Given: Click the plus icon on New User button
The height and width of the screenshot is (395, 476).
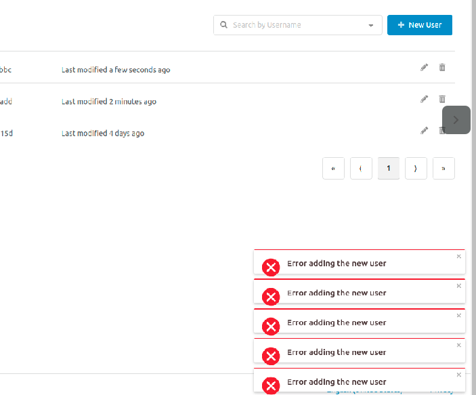Looking at the screenshot, I should [x=401, y=25].
